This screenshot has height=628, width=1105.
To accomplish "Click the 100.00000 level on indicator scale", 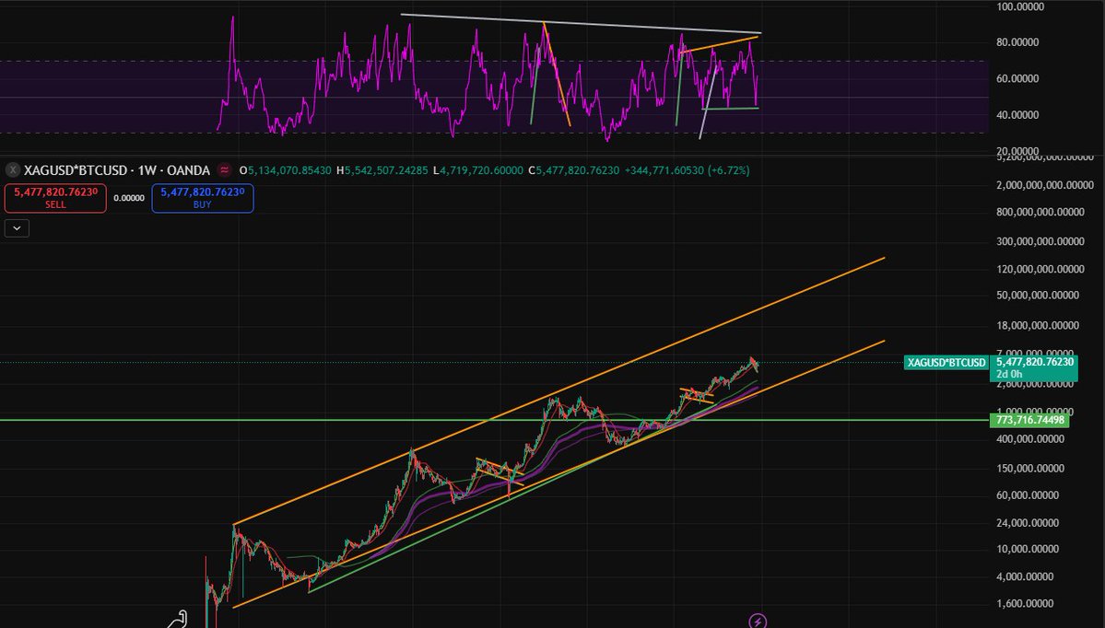I will tap(1019, 6).
